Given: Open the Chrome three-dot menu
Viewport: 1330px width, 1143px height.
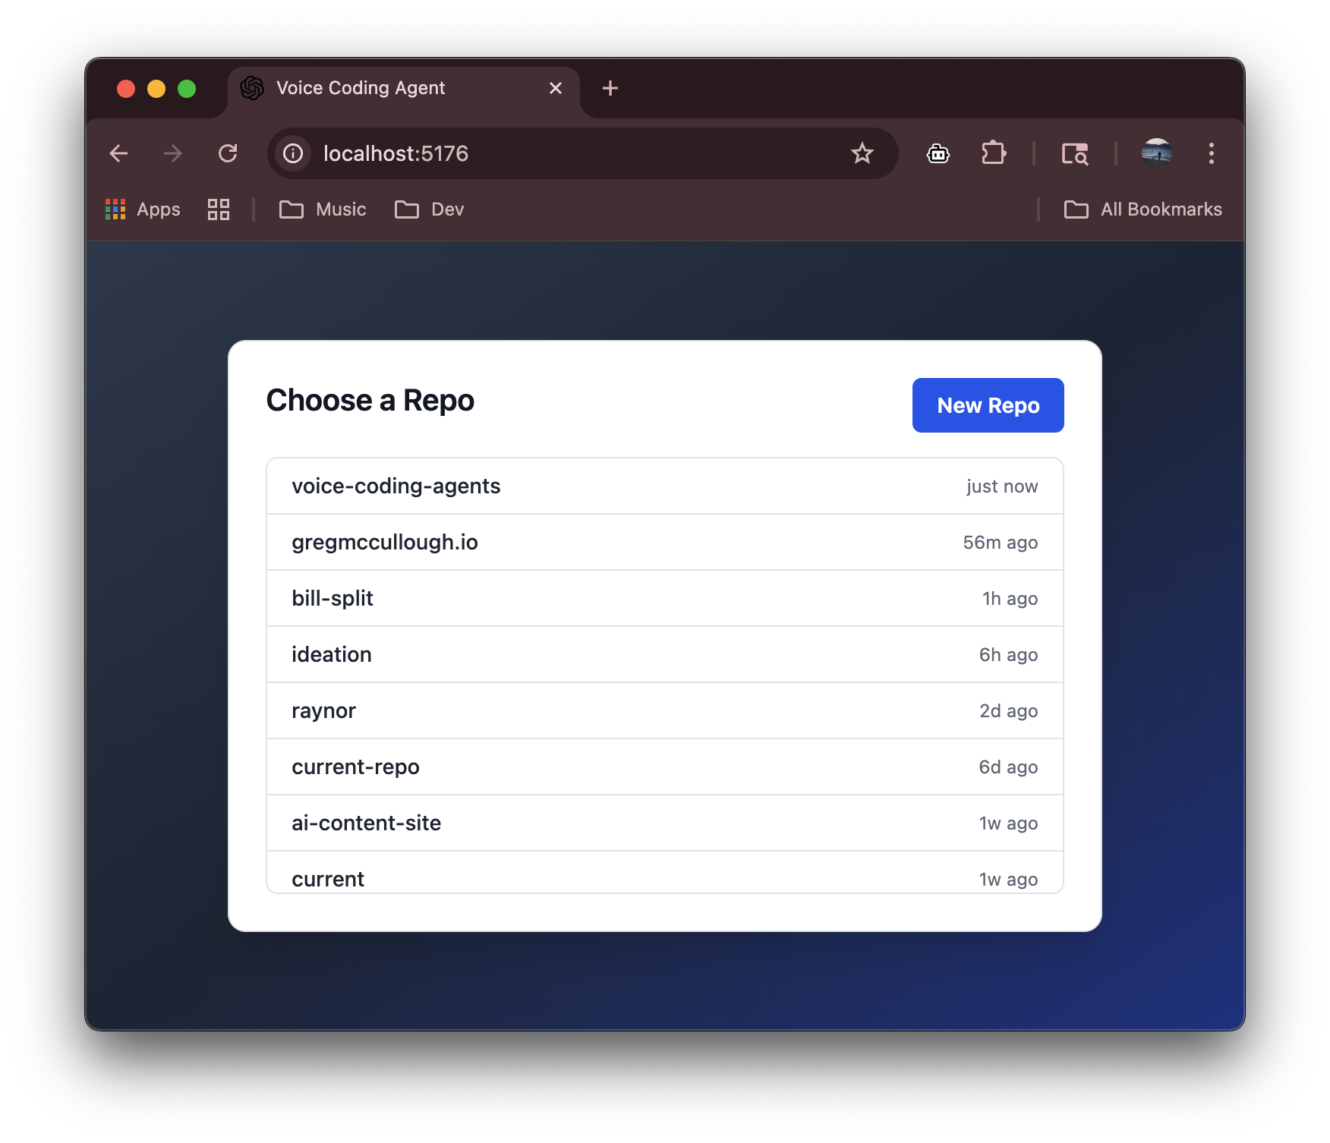Looking at the screenshot, I should click(1211, 154).
